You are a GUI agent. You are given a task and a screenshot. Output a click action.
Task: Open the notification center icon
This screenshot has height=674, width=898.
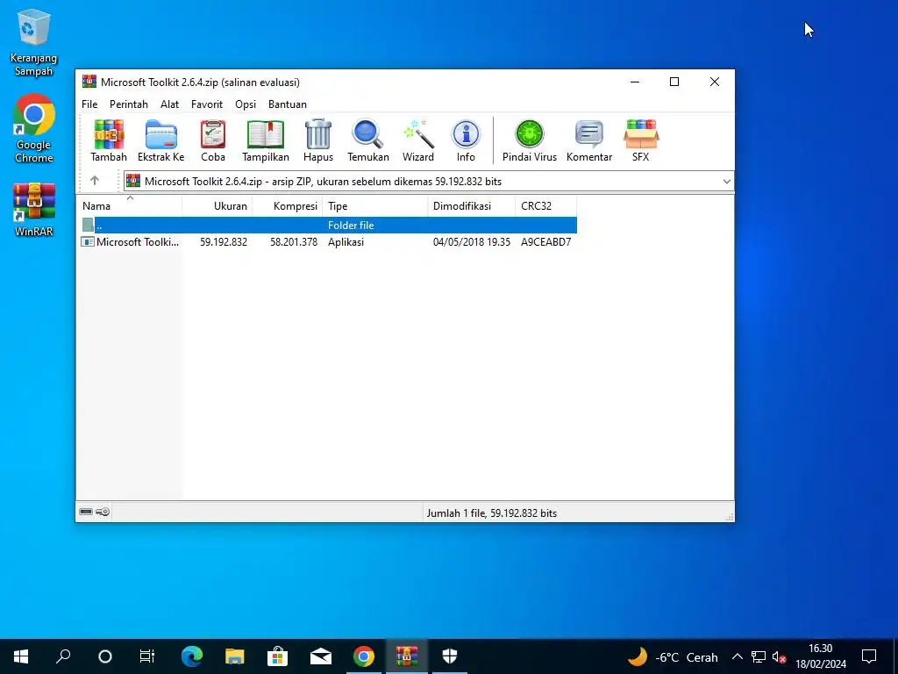[x=869, y=656]
